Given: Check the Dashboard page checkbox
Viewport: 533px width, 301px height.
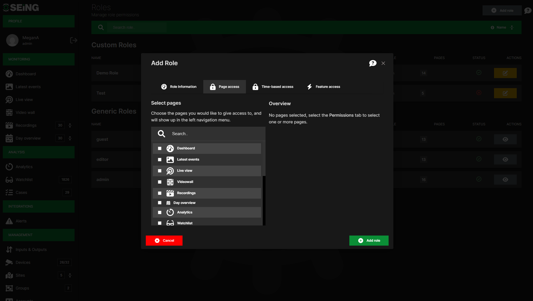Looking at the screenshot, I should [x=160, y=149].
